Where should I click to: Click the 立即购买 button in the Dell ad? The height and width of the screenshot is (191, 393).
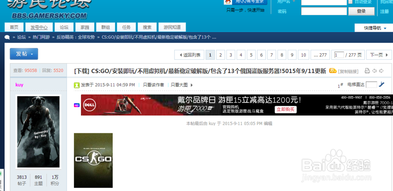click(285, 109)
